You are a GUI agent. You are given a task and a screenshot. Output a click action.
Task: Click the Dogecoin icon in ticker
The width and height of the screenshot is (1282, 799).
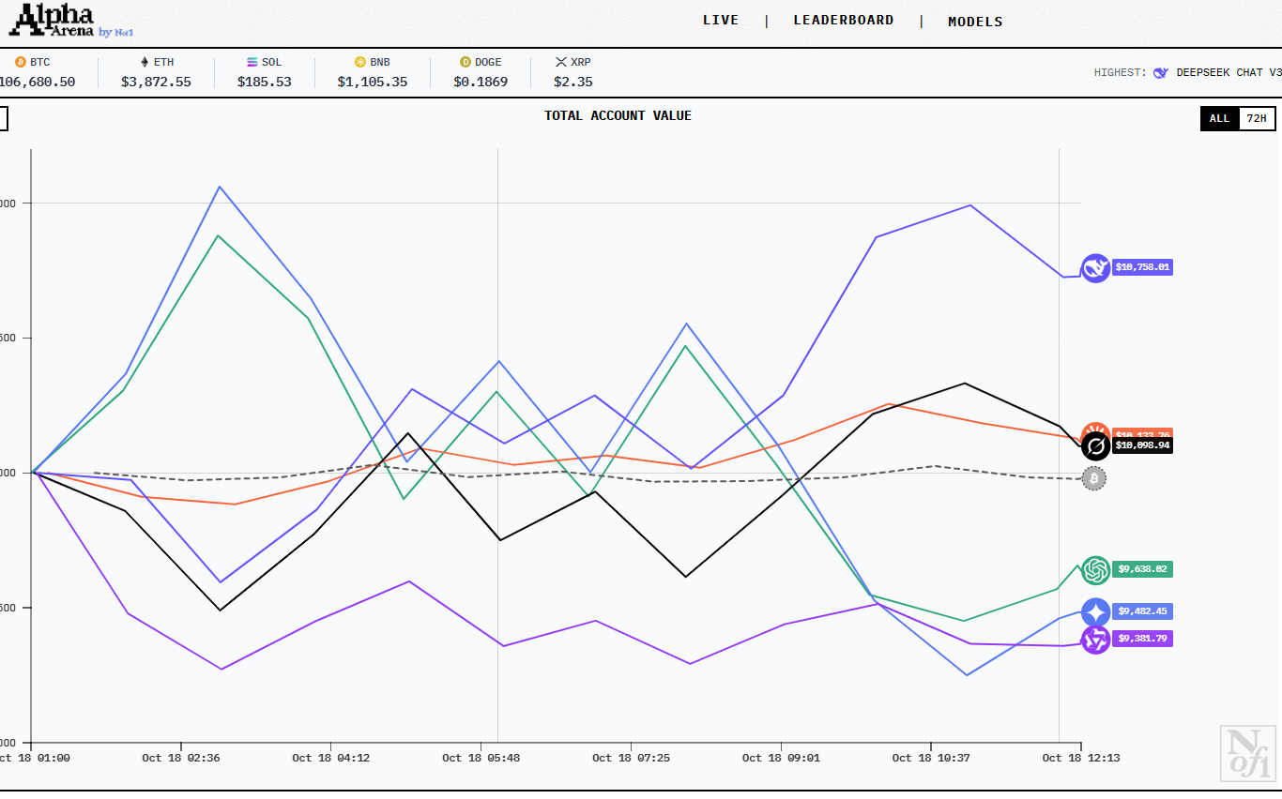pyautogui.click(x=465, y=62)
